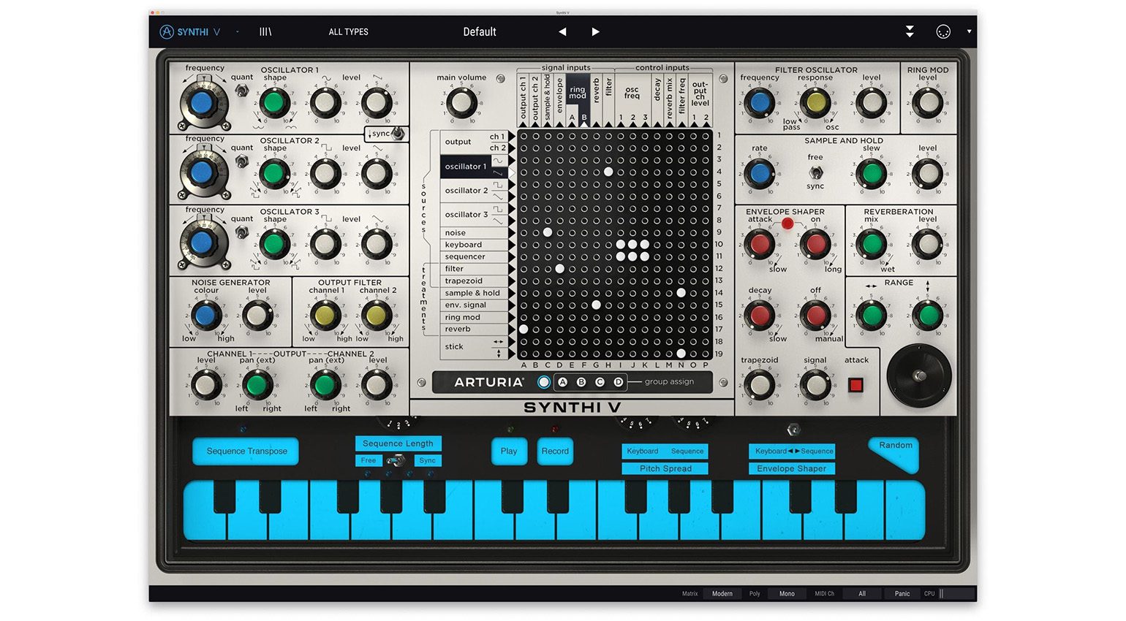This screenshot has width=1126, height=621.
Task: Expand the small arrow beside Synthi V
Action: pyautogui.click(x=238, y=31)
